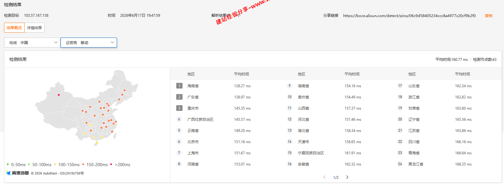504x186 pixels.
Task: Select the 天津市 row
Action: [336, 142]
